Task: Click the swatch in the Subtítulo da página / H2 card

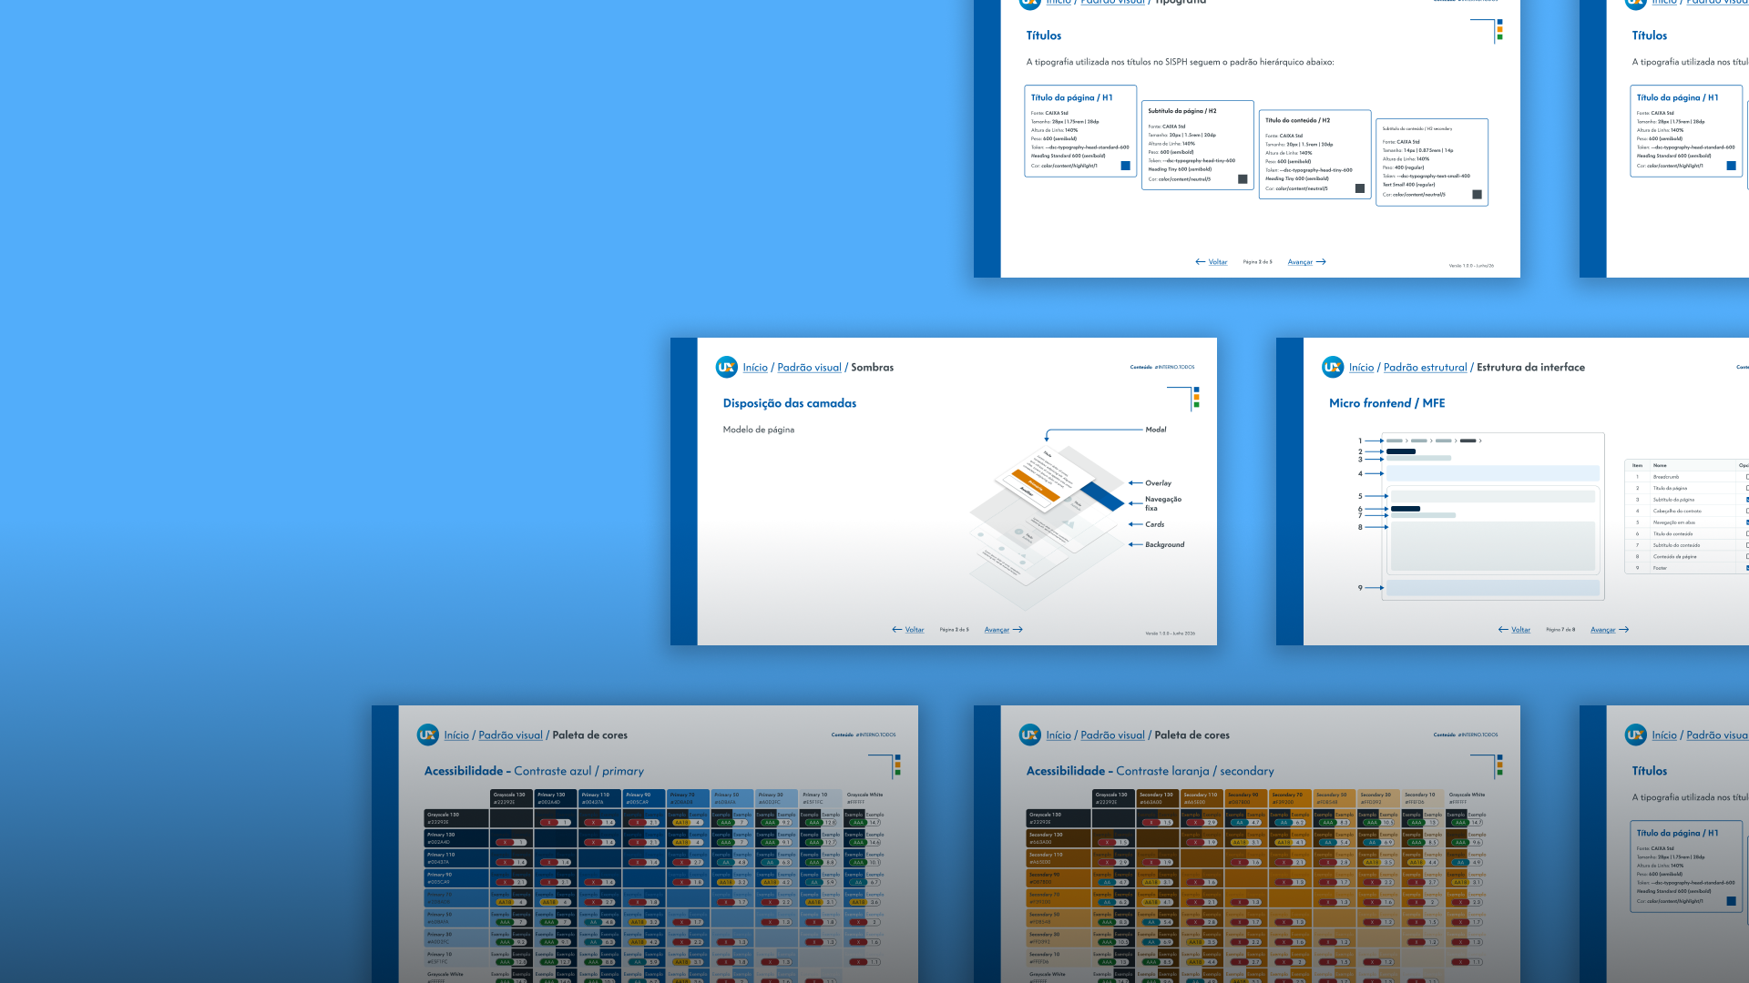Action: (x=1243, y=179)
